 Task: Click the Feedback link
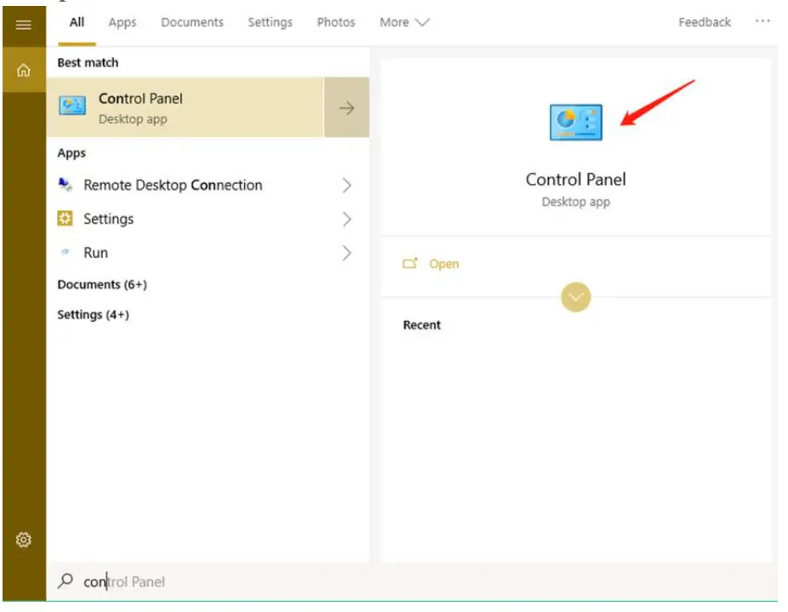pos(705,22)
